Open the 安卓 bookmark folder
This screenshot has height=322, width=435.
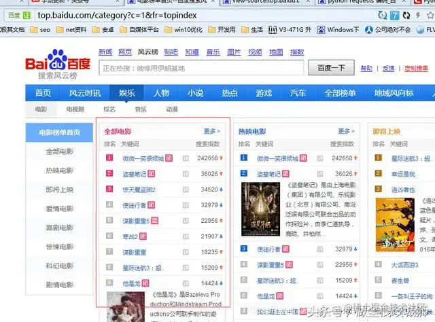point(103,30)
